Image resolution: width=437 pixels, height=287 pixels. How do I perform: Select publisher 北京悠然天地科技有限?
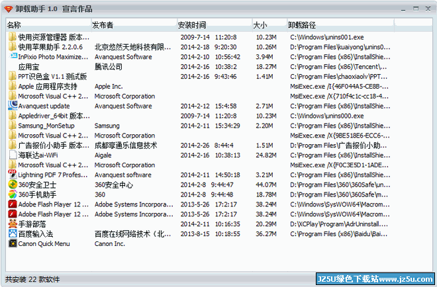coord(132,47)
